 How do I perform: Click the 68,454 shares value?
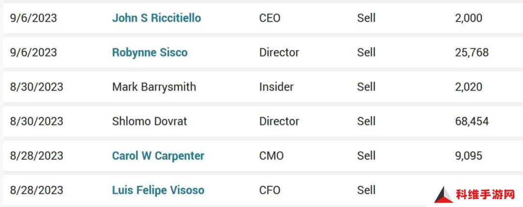472,121
